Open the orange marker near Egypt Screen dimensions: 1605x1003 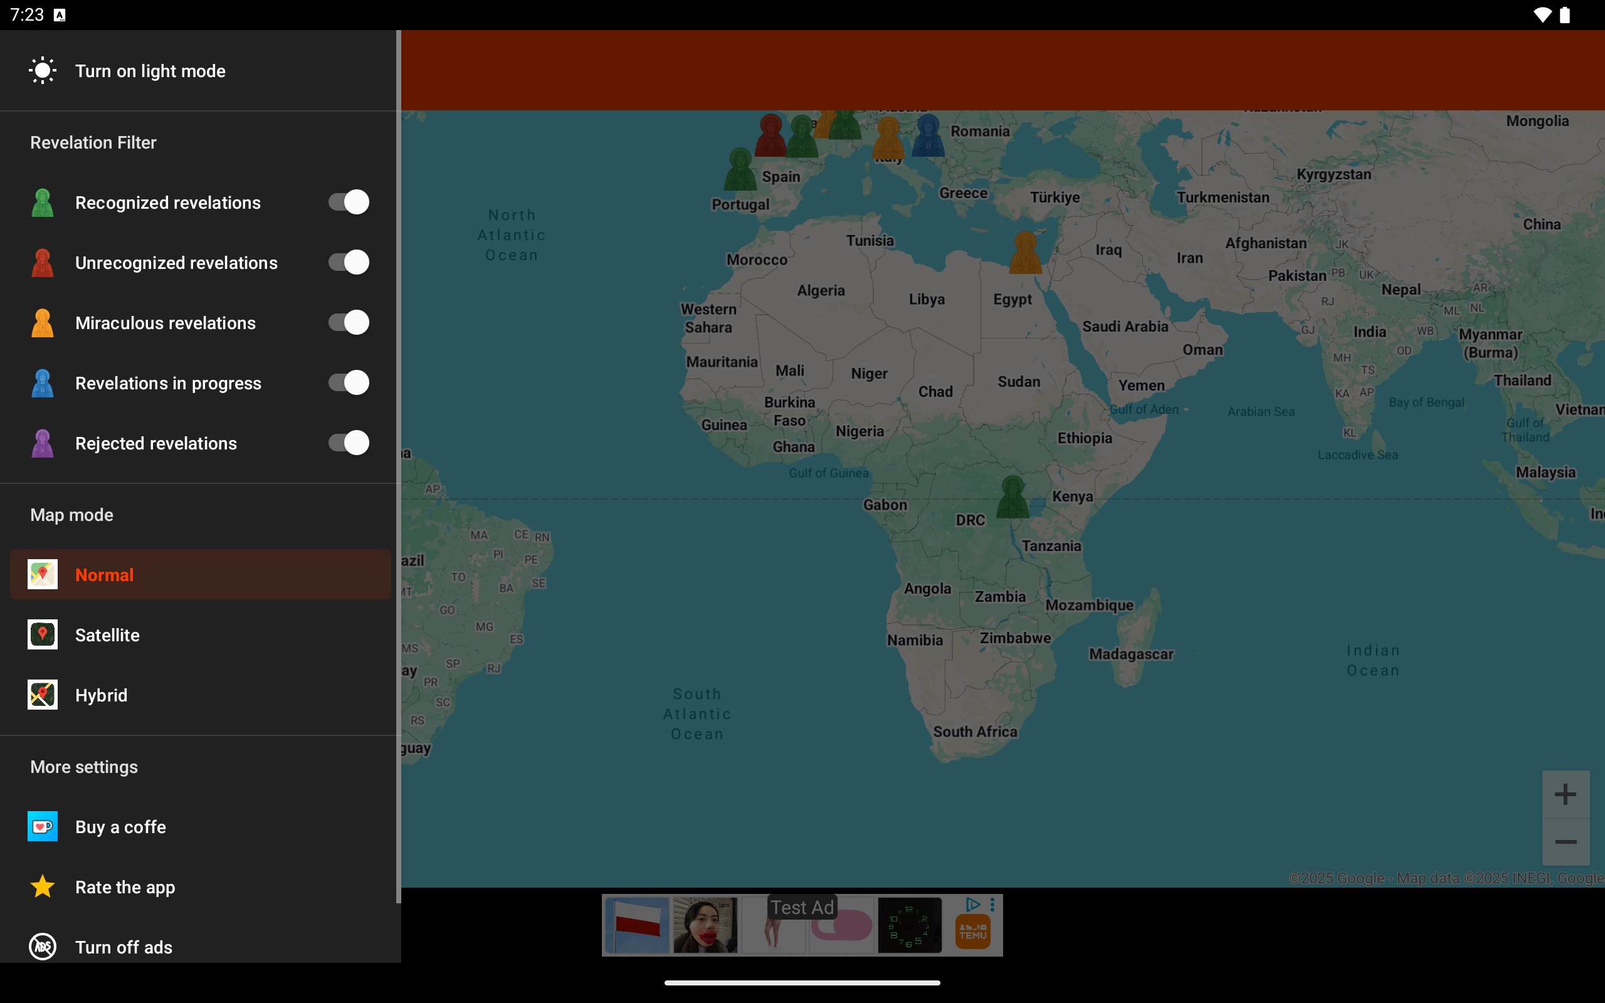1024,253
